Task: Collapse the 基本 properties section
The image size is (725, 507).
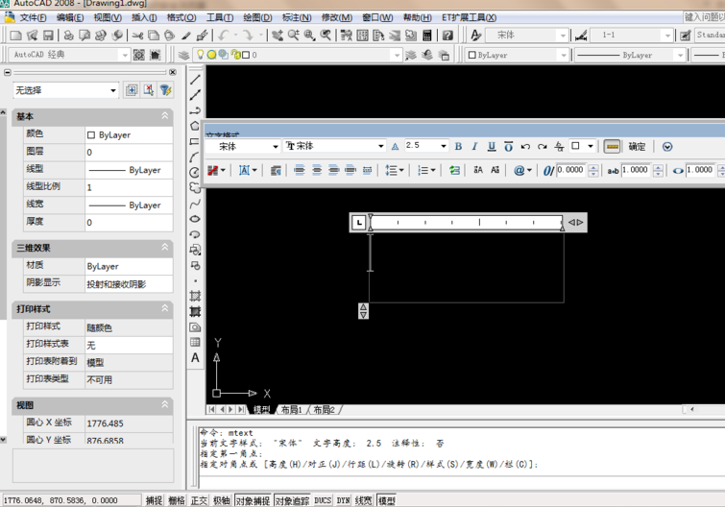Action: [x=164, y=116]
